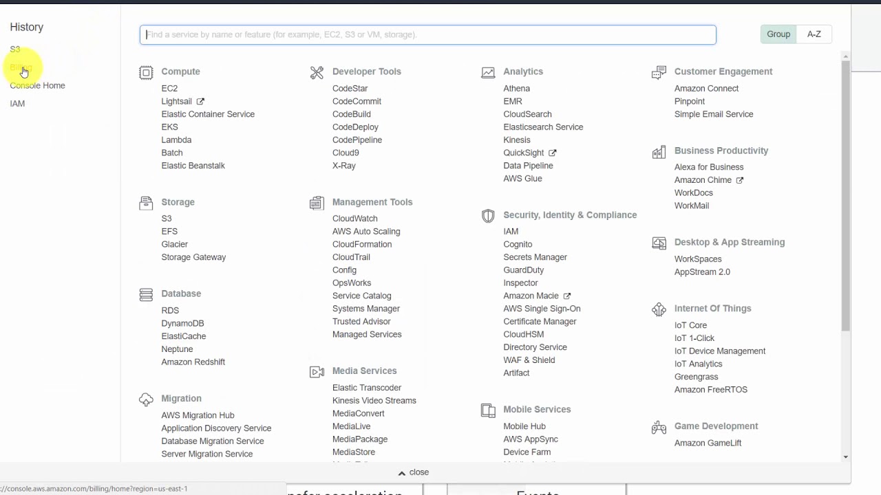The height and width of the screenshot is (495, 881).
Task: Open Certificate Manager
Action: click(540, 321)
